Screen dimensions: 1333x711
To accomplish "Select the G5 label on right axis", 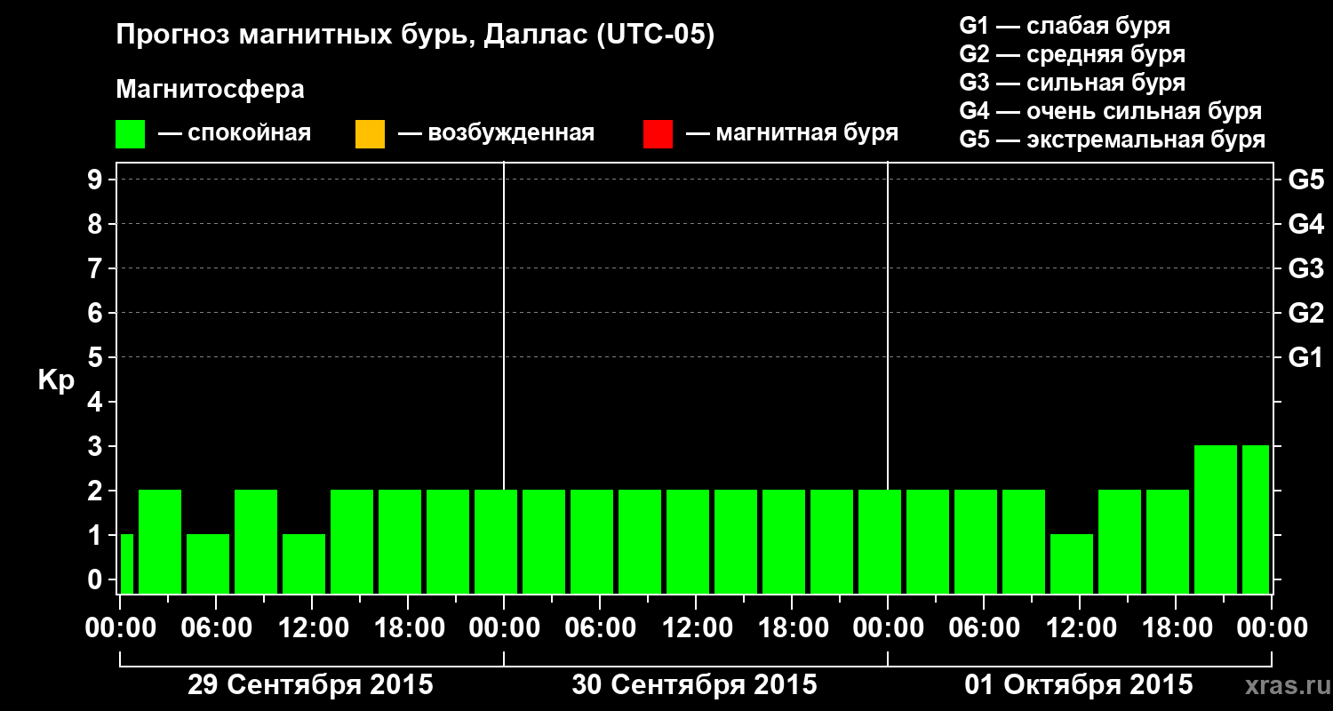I will point(1305,180).
